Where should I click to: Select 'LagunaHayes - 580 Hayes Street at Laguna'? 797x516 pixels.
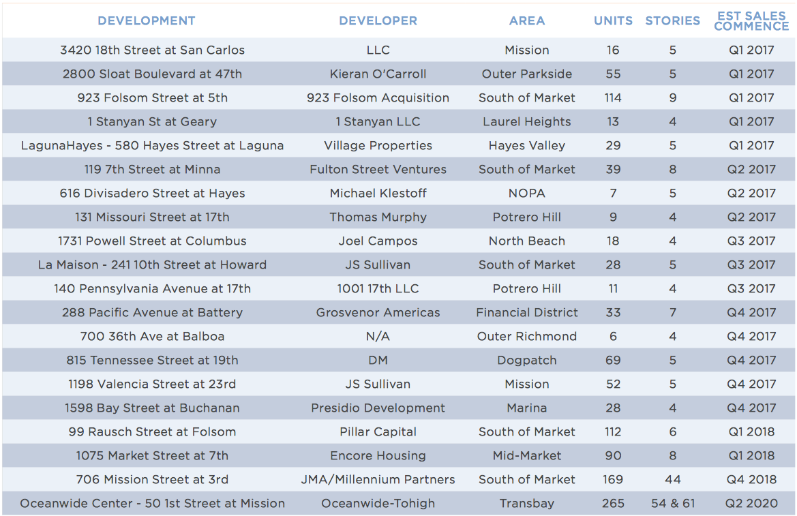(x=152, y=145)
